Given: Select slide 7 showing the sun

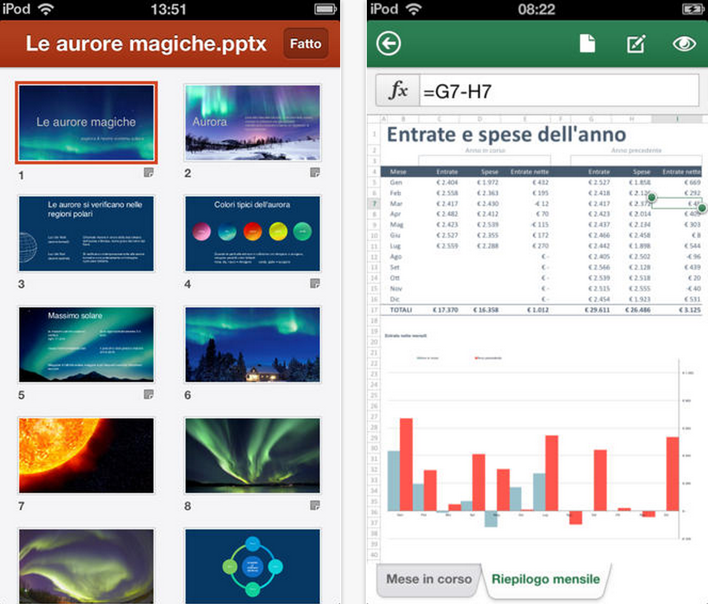Looking at the screenshot, I should coord(86,456).
